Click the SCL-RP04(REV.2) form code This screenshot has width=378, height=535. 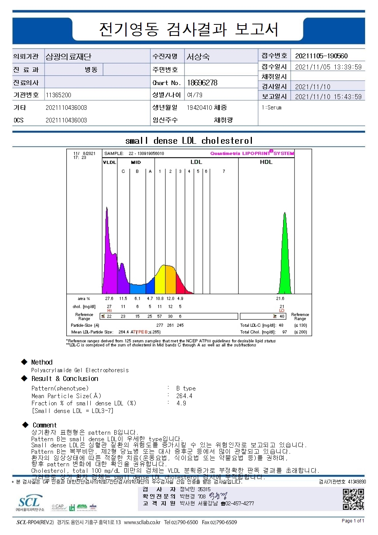tap(35, 522)
